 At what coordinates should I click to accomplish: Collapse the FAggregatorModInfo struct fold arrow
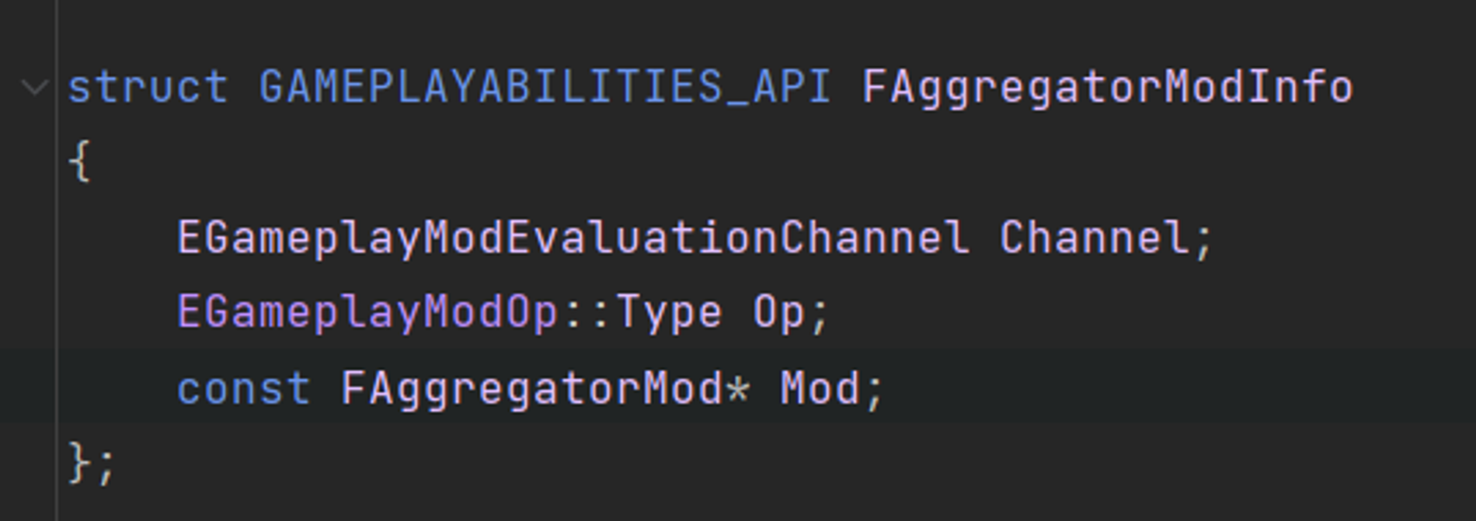(35, 86)
